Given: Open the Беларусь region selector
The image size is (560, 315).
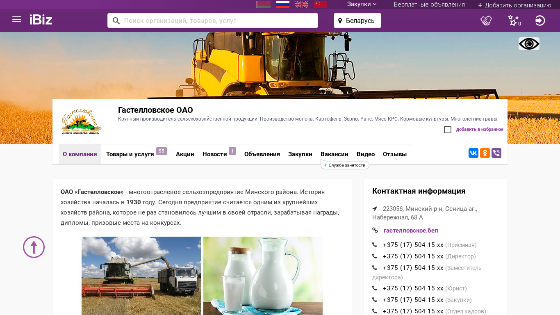Looking at the screenshot, I should (357, 21).
